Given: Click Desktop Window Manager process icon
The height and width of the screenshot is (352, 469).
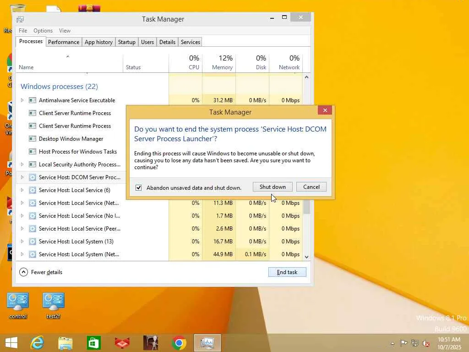Looking at the screenshot, I should [33, 139].
